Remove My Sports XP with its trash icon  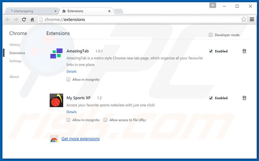[244, 98]
